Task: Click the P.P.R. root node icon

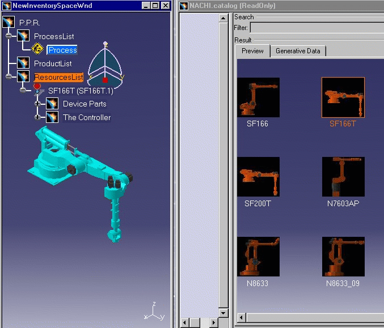Action: pos(9,22)
